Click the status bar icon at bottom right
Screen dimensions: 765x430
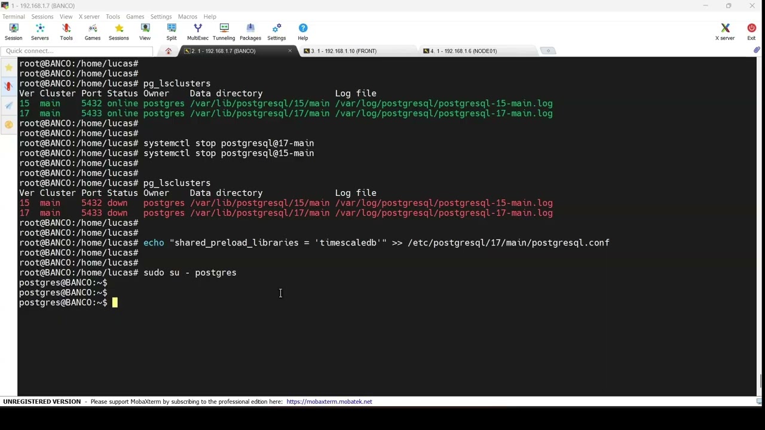[x=758, y=401]
